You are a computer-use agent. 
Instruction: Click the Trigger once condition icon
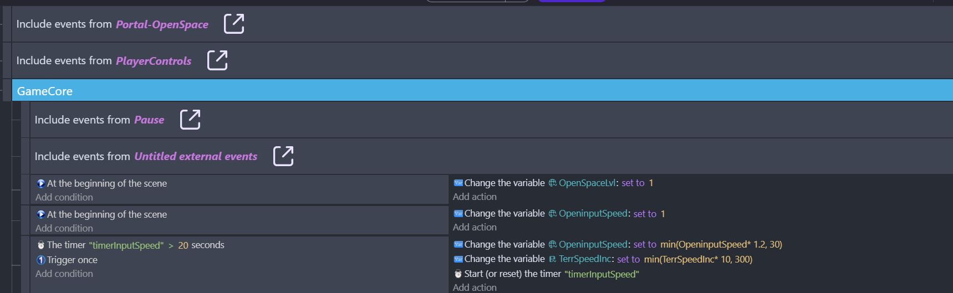[x=40, y=260]
